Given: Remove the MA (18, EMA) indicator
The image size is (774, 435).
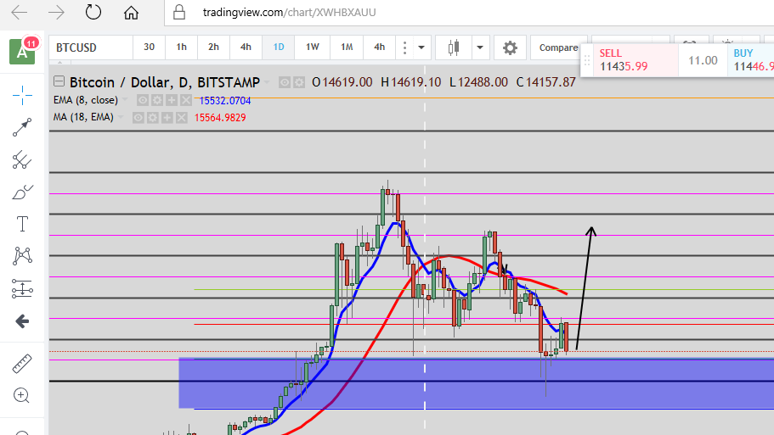Looking at the screenshot, I should pos(182,118).
